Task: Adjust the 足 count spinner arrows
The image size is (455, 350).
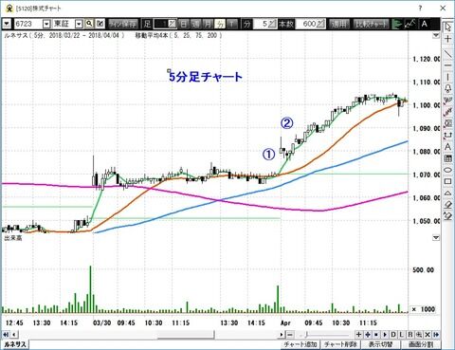Action: click(x=172, y=24)
